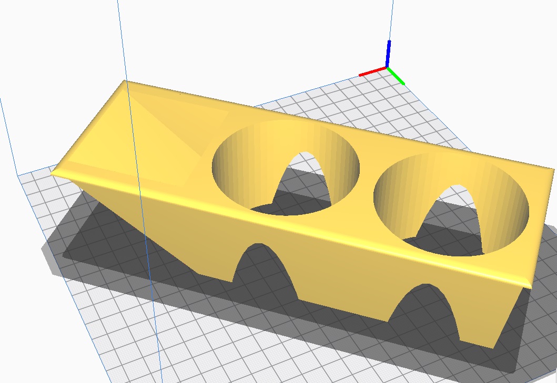This screenshot has height=383, width=557.
Task: Click the empty white background at top left
Action: point(53,42)
